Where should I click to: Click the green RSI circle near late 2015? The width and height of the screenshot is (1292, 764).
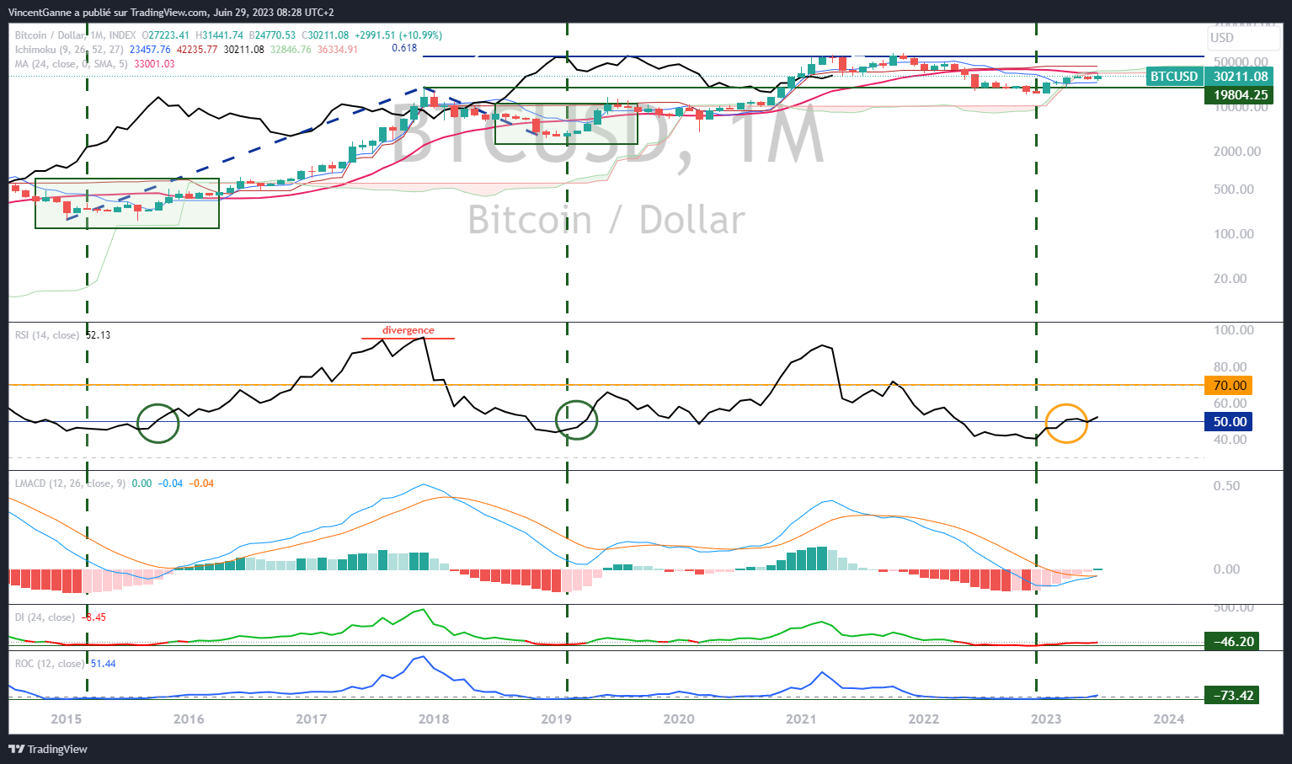click(157, 423)
